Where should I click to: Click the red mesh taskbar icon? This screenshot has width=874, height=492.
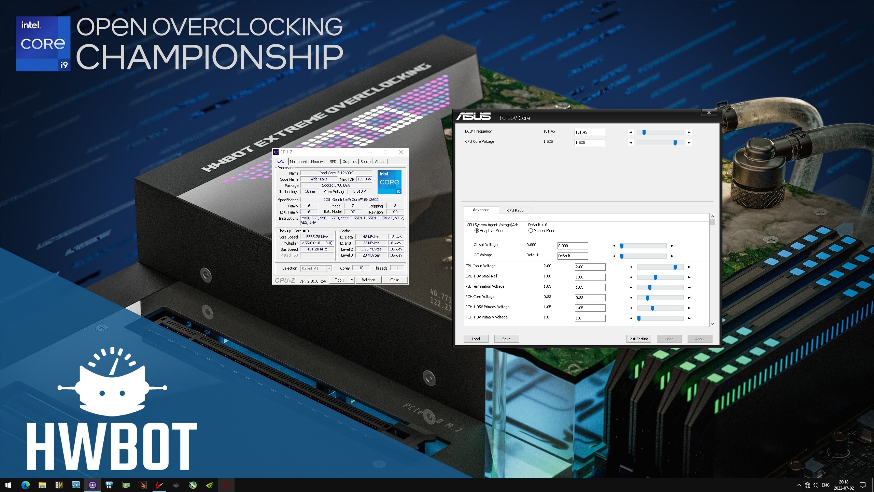point(226,485)
